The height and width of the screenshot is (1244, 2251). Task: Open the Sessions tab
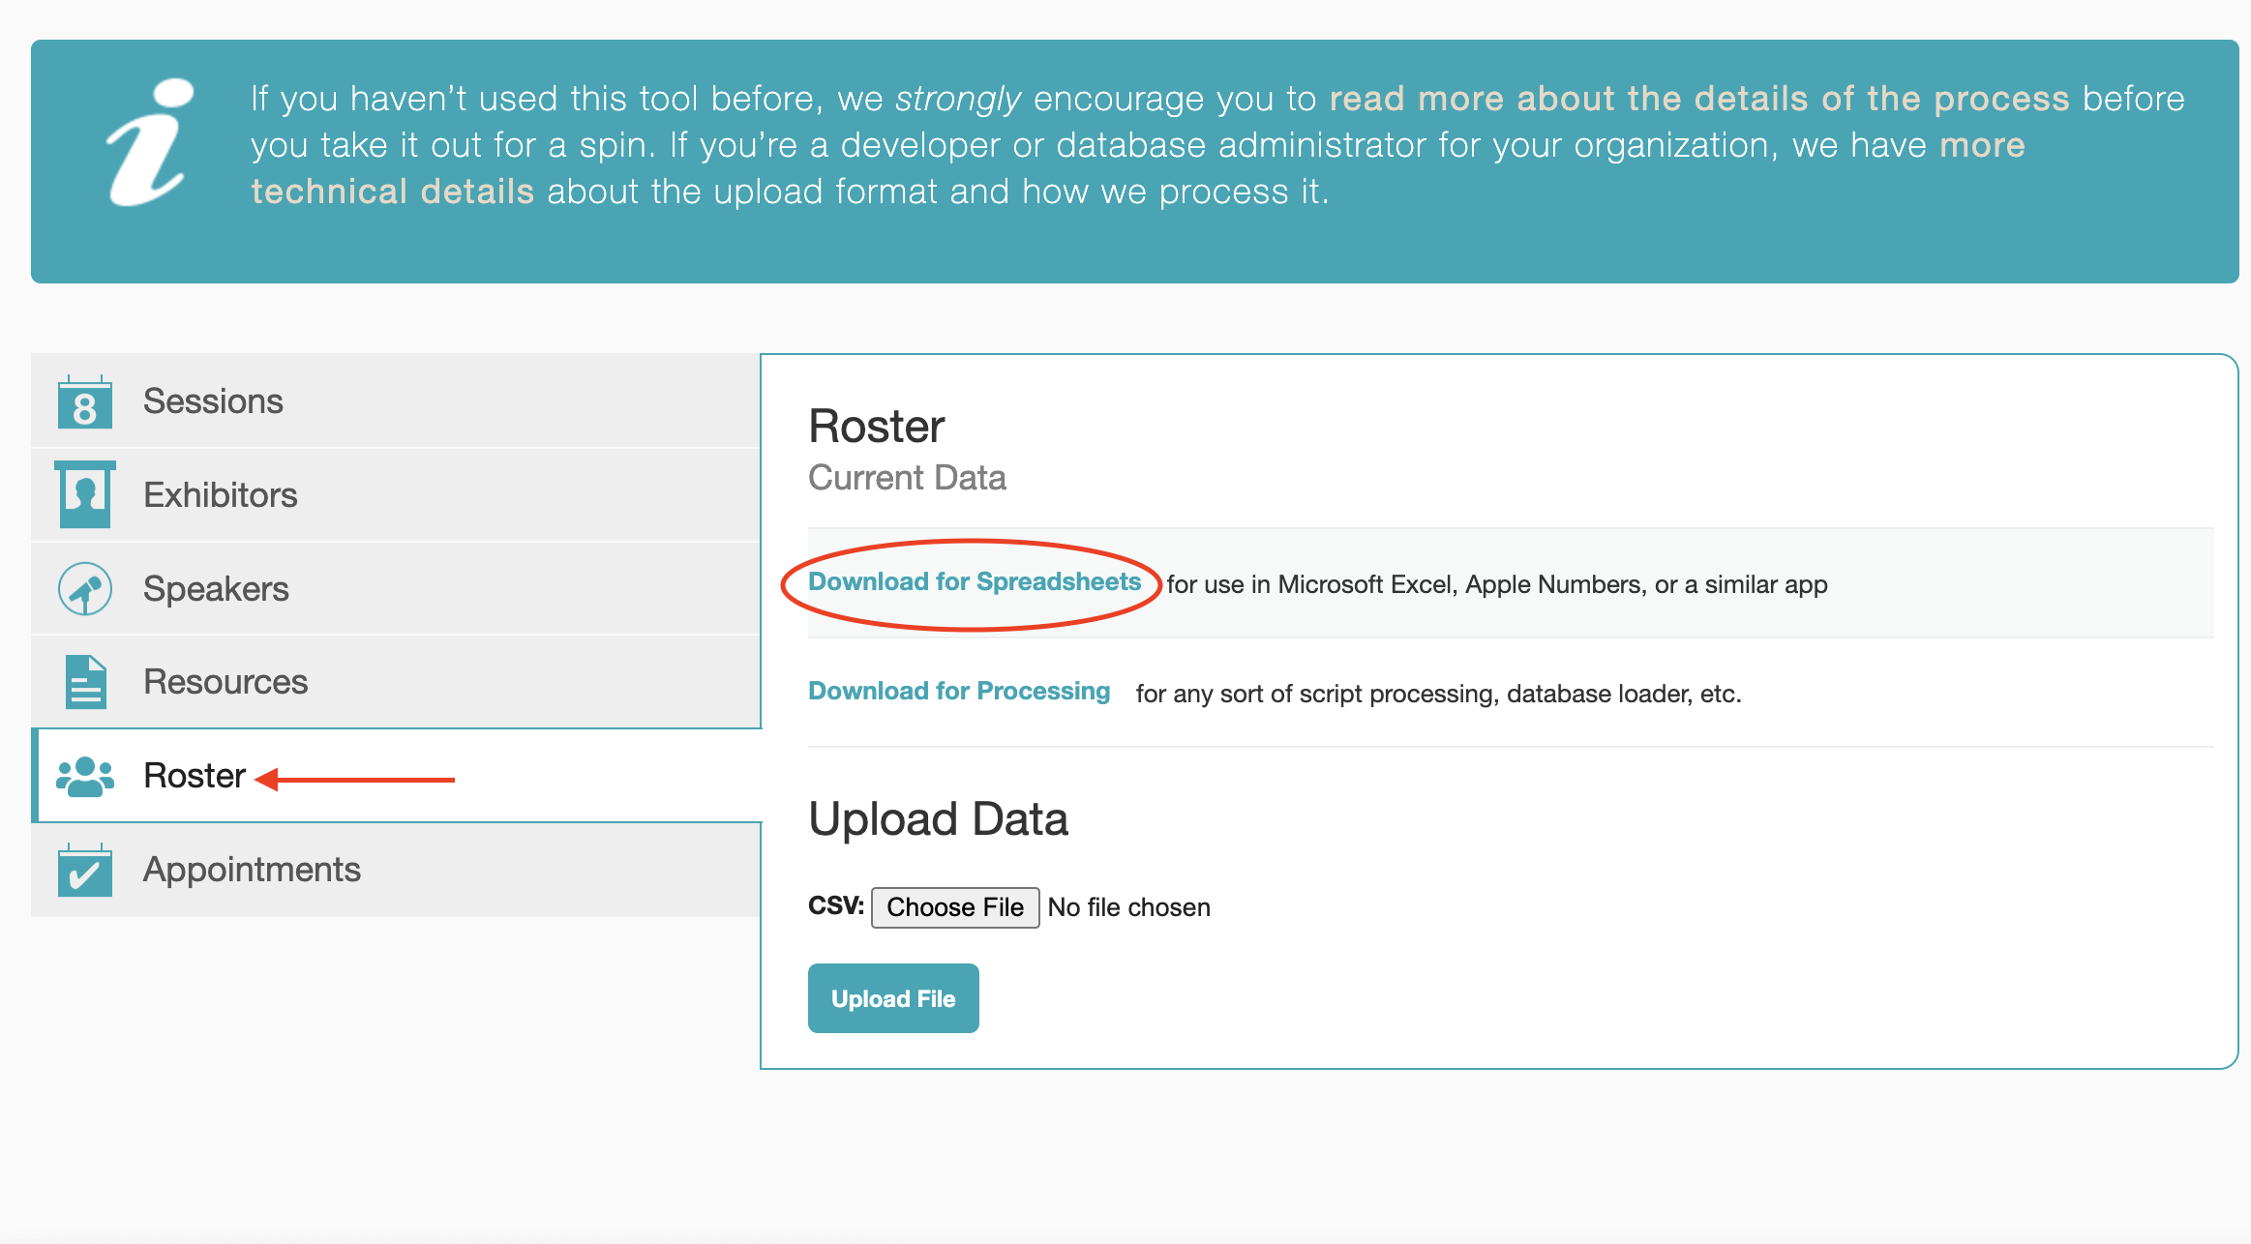213,401
